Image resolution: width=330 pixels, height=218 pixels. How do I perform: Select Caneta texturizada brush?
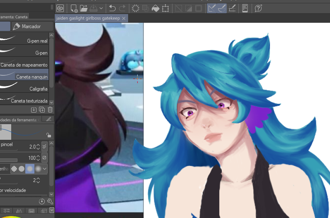click(x=24, y=98)
